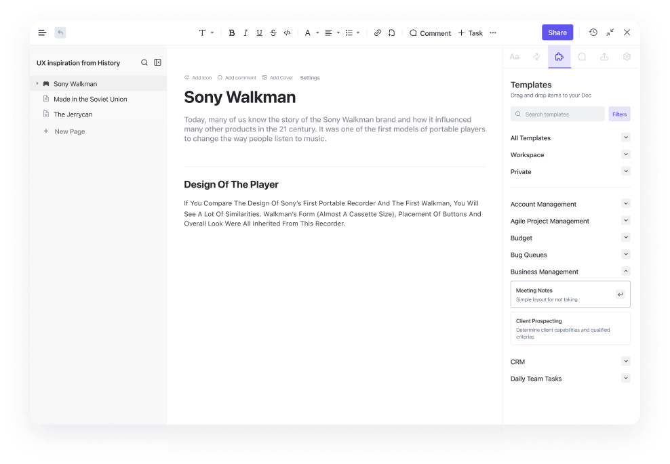Image resolution: width=670 pixels, height=464 pixels.
Task: Expand Account Management category
Action: point(626,204)
